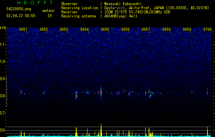This screenshot has height=137, width=215.
Task: Click the 0700 time marker
Action: pyautogui.click(x=207, y=29)
